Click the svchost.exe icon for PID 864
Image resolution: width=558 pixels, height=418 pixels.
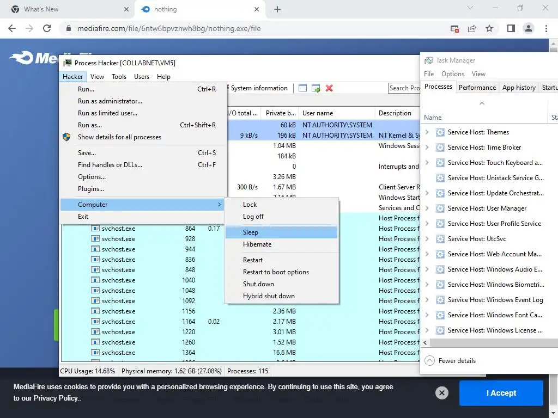point(95,229)
